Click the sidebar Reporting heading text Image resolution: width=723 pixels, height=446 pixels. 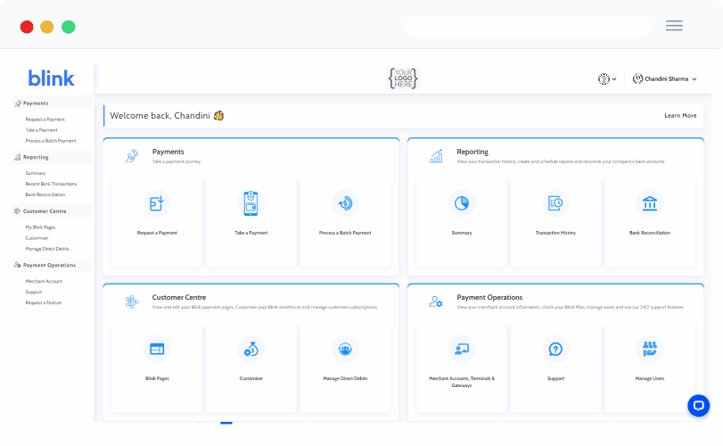(36, 157)
